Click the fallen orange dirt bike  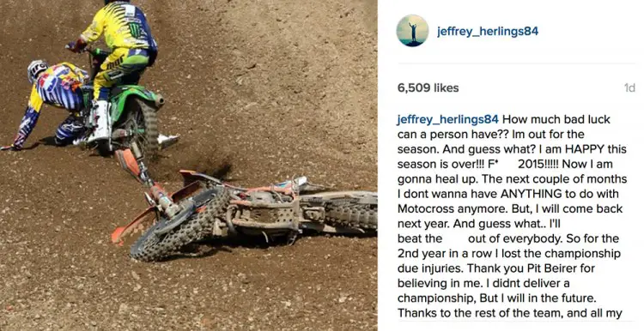click(246, 209)
